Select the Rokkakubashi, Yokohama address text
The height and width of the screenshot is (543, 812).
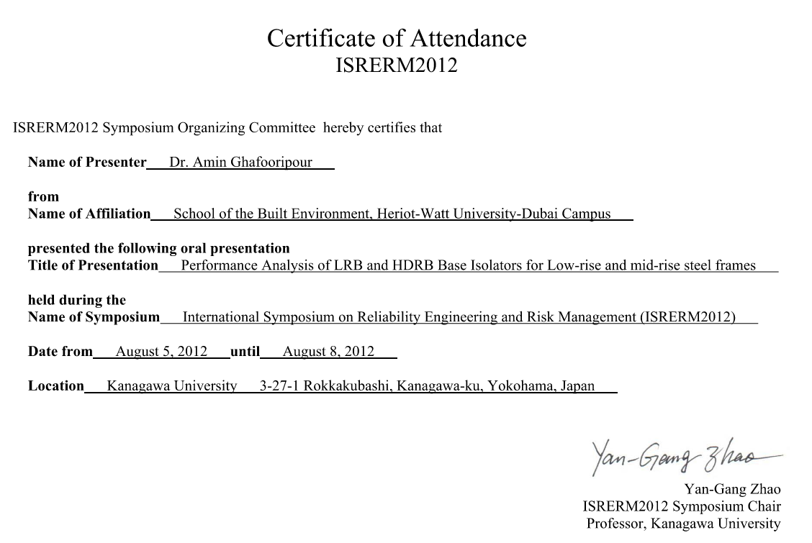point(427,386)
